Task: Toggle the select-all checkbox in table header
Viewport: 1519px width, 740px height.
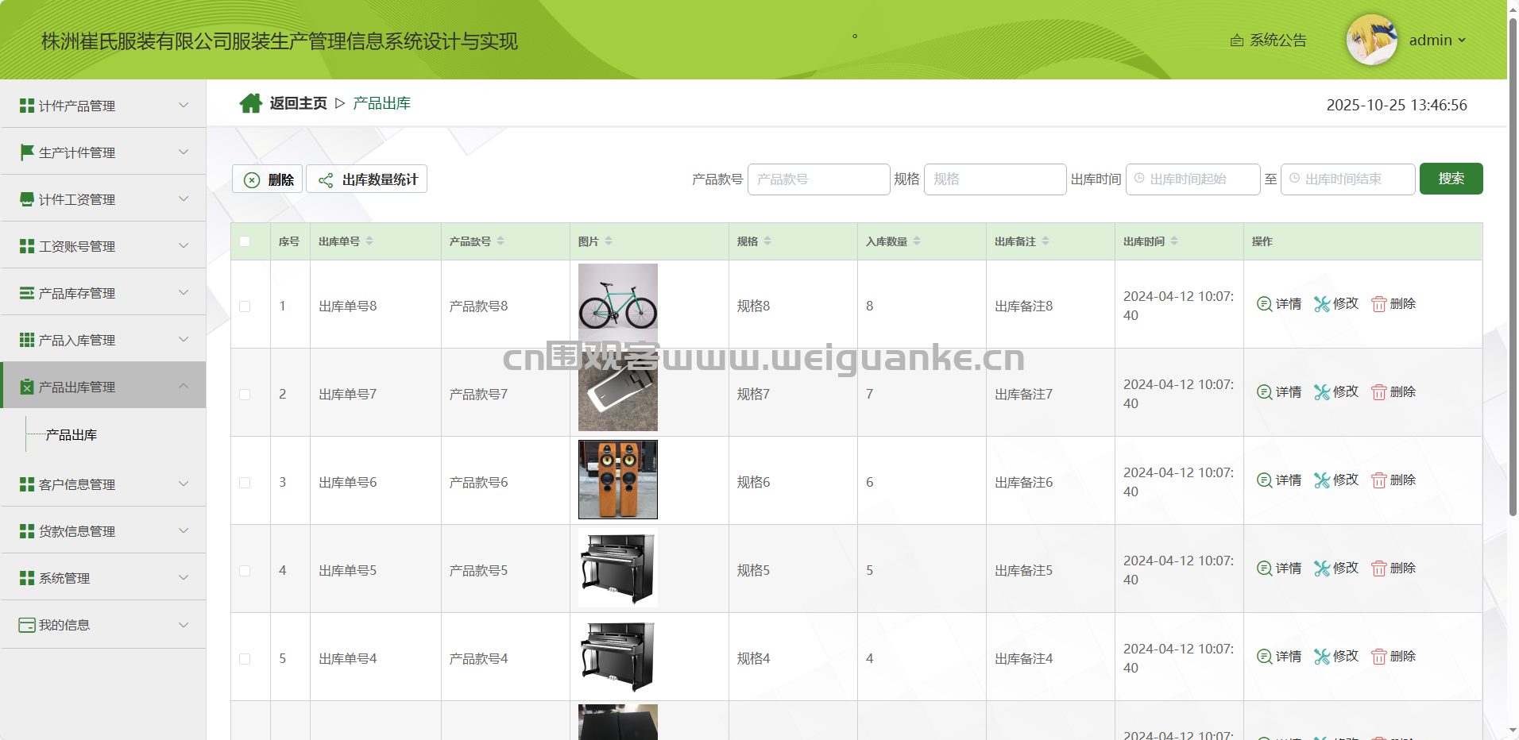Action: click(x=245, y=241)
